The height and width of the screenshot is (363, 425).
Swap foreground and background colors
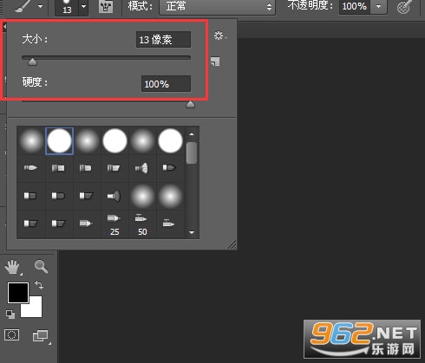pos(39,285)
